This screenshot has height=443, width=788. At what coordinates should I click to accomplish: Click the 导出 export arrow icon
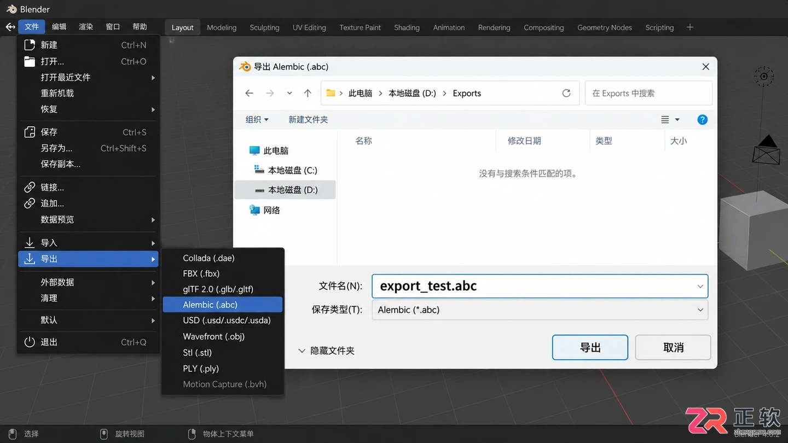(x=30, y=259)
